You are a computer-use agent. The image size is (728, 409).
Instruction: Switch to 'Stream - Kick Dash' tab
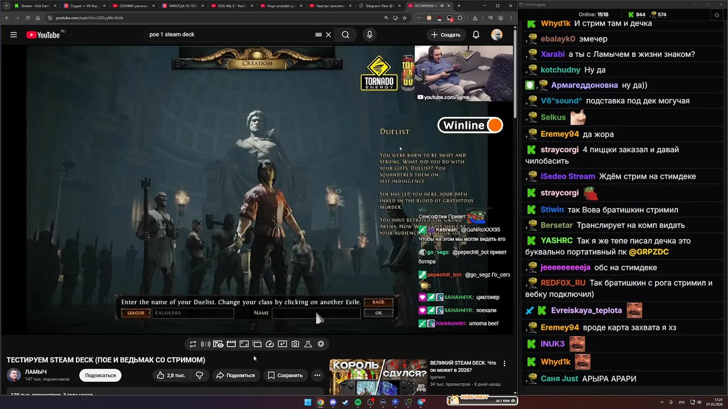tap(34, 6)
